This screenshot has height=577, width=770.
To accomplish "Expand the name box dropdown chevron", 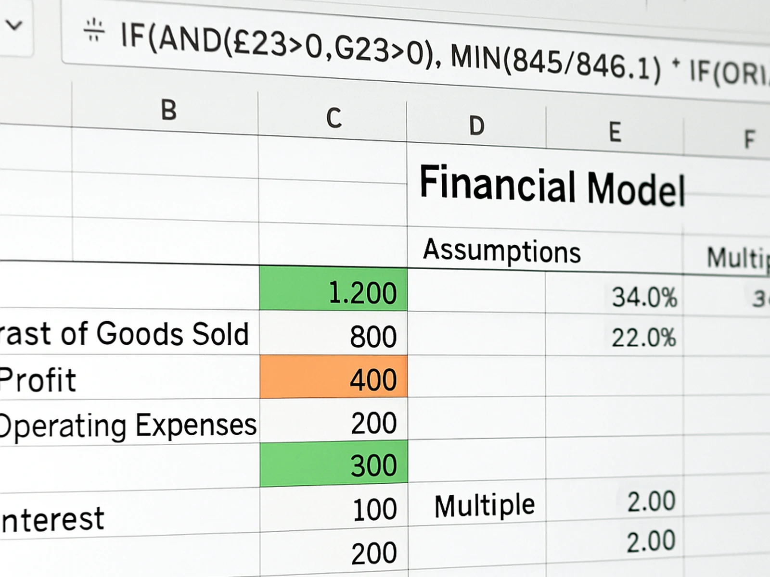I will pyautogui.click(x=14, y=25).
